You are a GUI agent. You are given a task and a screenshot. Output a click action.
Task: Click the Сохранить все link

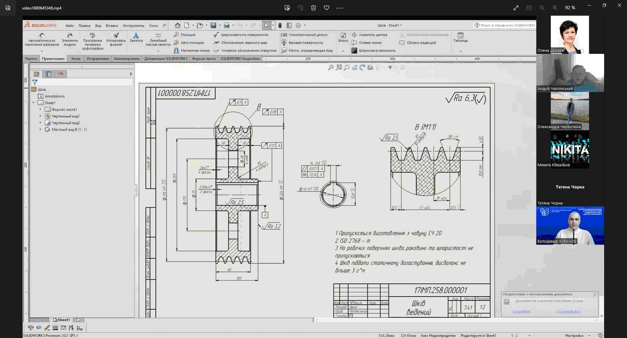(x=568, y=312)
